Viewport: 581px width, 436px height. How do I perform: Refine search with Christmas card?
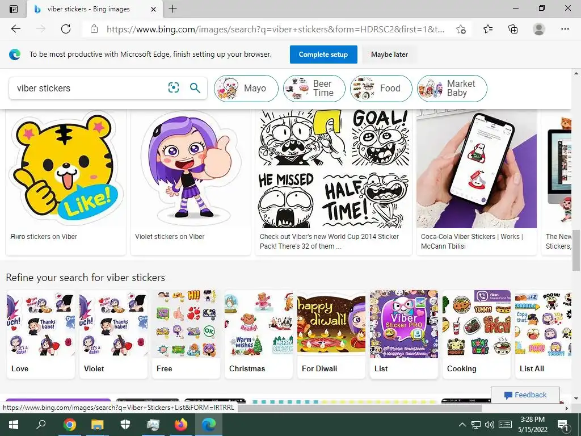[x=259, y=334]
